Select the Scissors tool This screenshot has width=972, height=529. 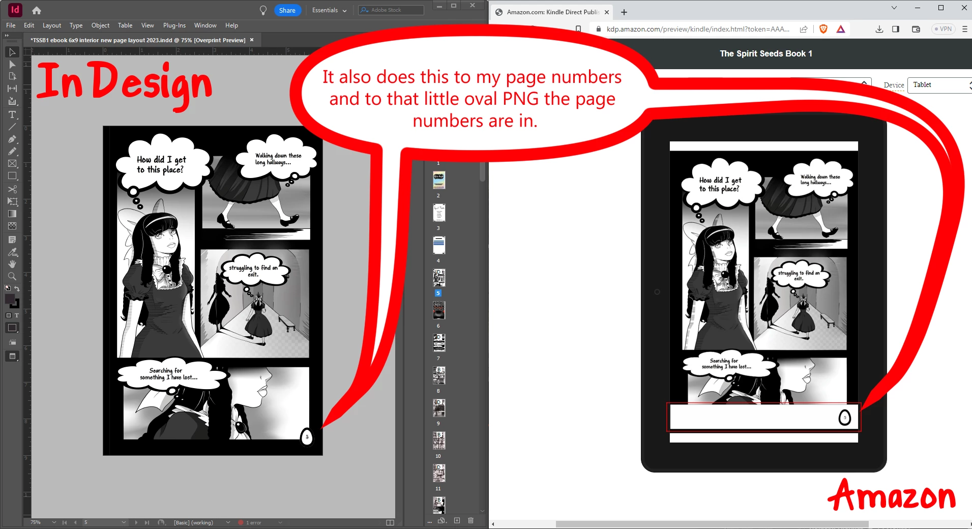click(x=12, y=189)
